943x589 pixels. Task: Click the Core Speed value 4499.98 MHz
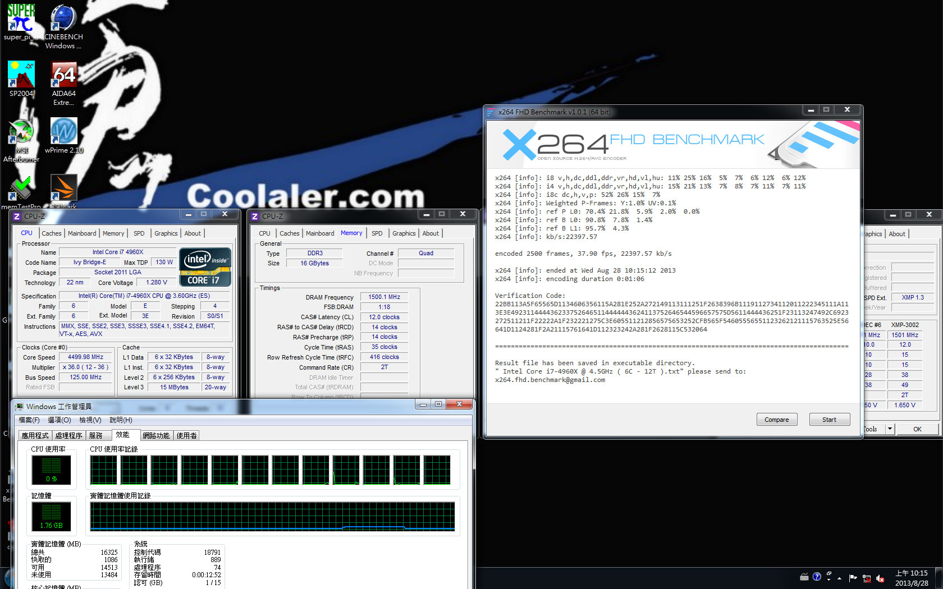point(86,357)
